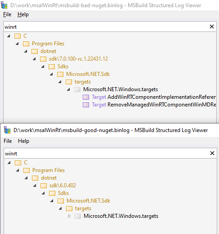Screen dimensions: 219x234
Task: Click the dotnet folder icon in good-nuget window
Action: pyautogui.click(x=35, y=178)
